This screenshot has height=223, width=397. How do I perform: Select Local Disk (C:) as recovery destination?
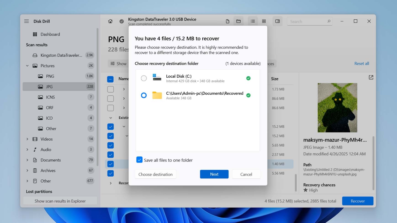(144, 78)
